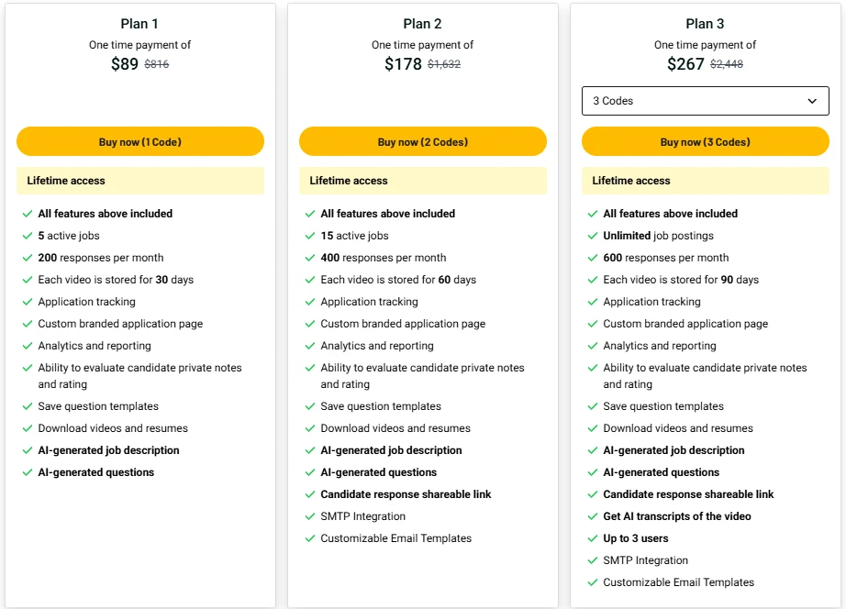Click Plan 2 SMTP Integration checkmark
This screenshot has width=846, height=609.
(310, 516)
